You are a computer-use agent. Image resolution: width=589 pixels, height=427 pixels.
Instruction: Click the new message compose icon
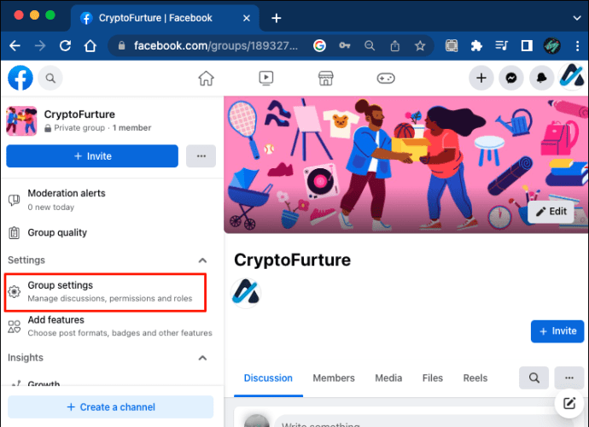coord(569,404)
